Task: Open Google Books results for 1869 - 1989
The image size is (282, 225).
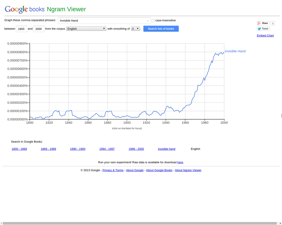Action: (x=48, y=149)
